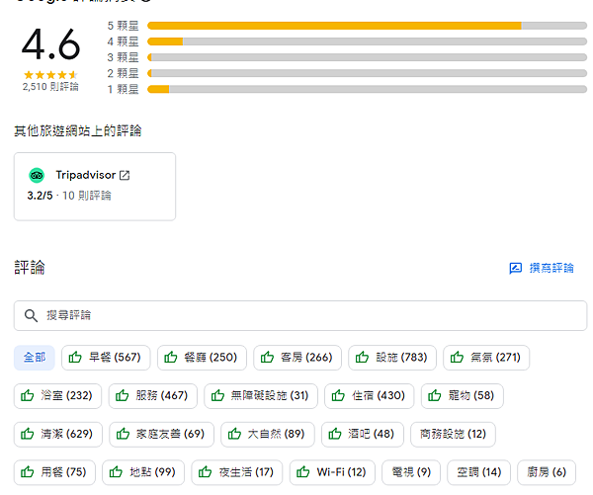Click the 5 顆星 rating bar
Image resolution: width=593 pixels, height=495 pixels.
pyautogui.click(x=366, y=25)
